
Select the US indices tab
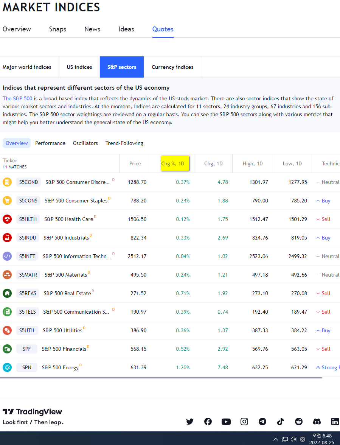pos(79,67)
